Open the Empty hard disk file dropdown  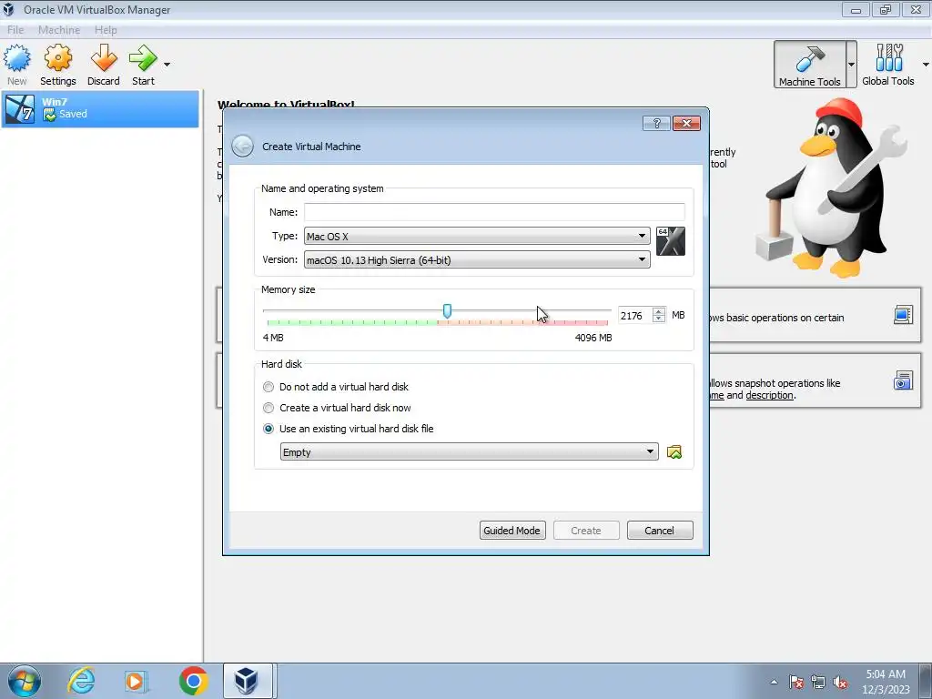pyautogui.click(x=469, y=451)
